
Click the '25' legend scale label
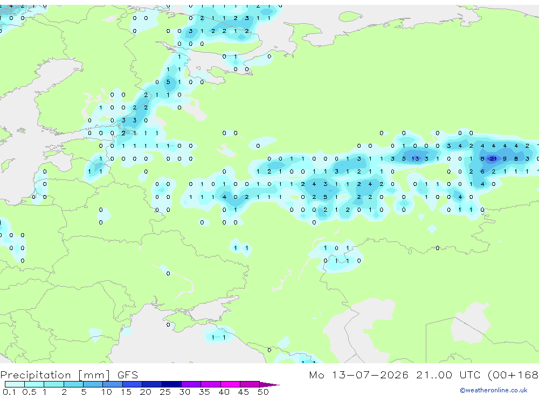click(x=165, y=392)
